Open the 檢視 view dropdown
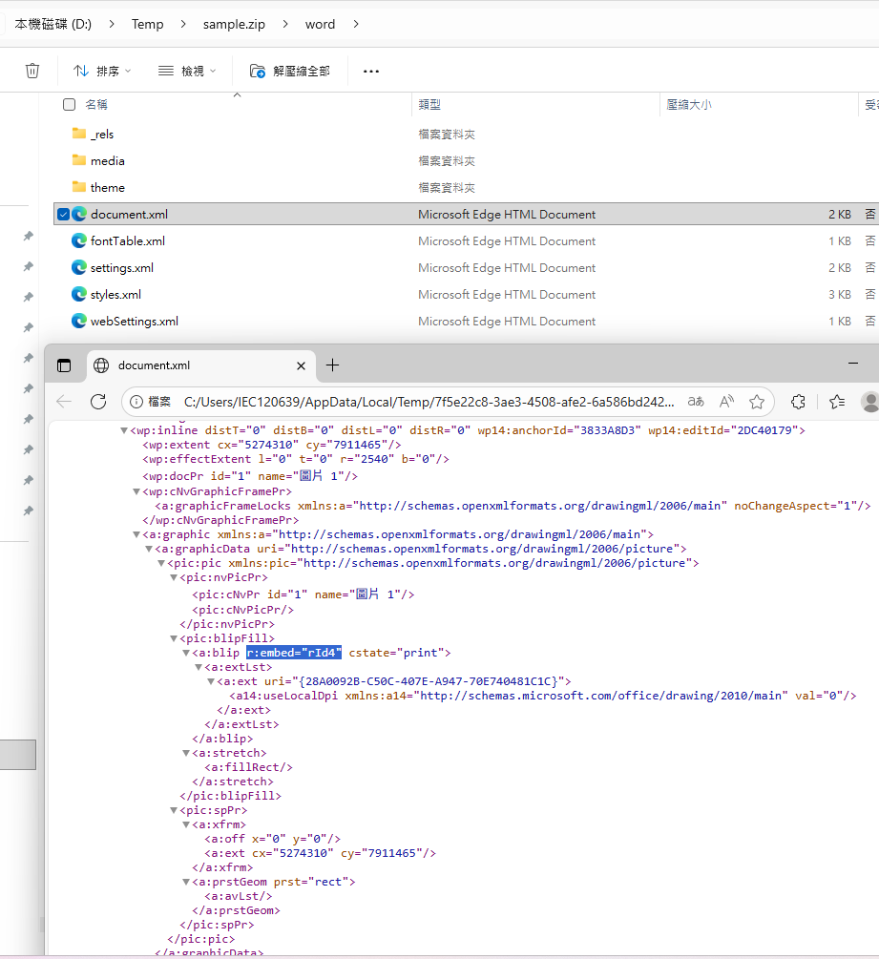The width and height of the screenshot is (879, 959). [x=187, y=70]
